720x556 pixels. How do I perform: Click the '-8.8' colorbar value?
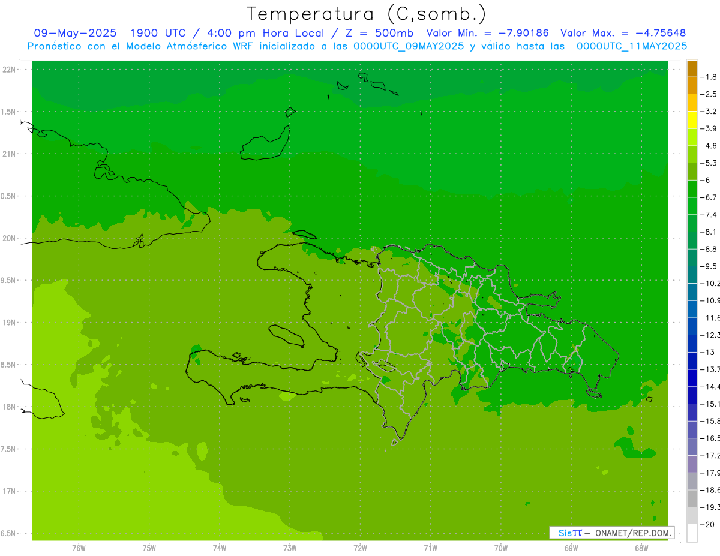(709, 249)
